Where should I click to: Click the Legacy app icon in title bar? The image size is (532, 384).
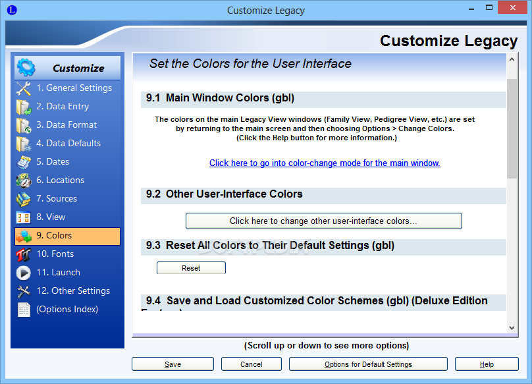12,10
